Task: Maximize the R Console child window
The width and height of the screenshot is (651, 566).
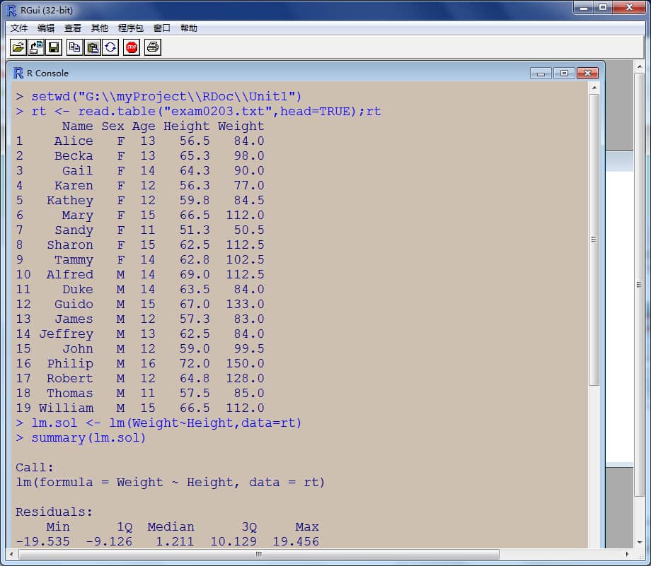Action: point(564,73)
